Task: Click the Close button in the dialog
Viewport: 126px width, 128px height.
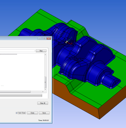Action: pos(32,113)
